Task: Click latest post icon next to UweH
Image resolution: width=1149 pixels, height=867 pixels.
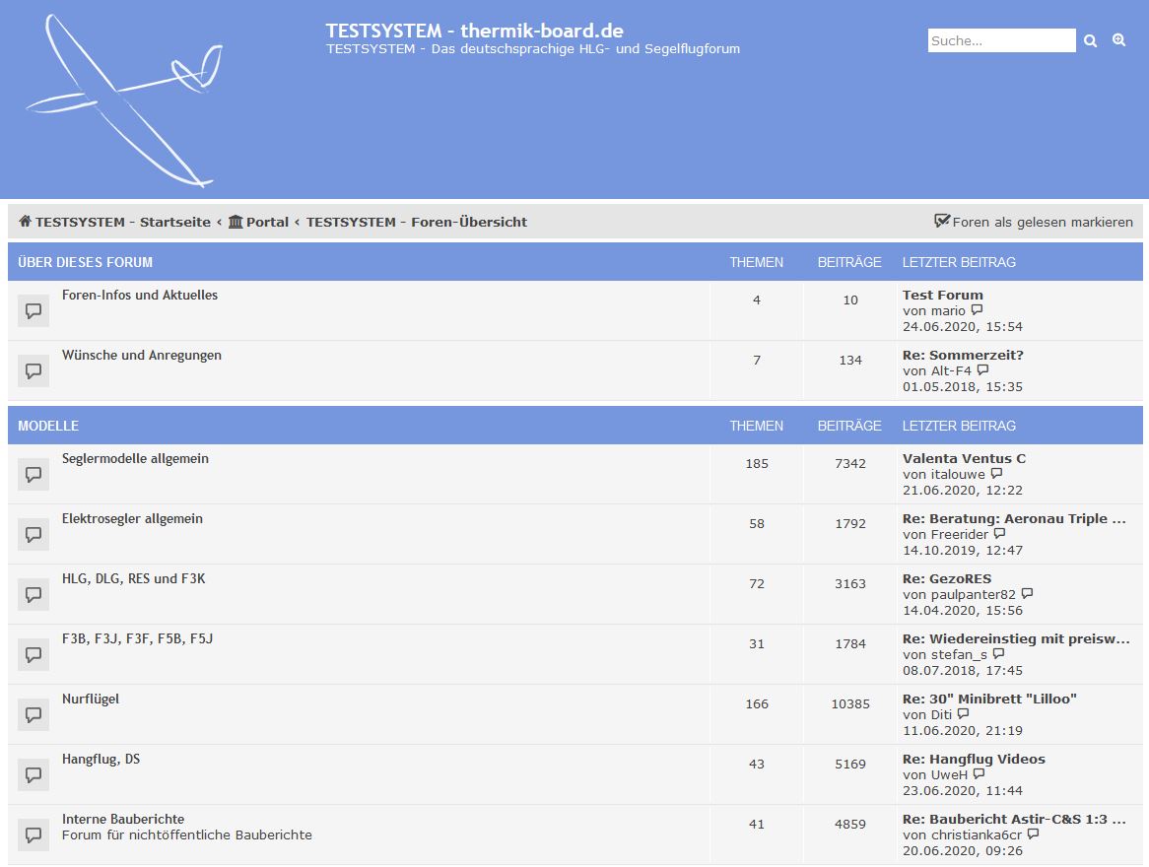Action: coord(980,774)
